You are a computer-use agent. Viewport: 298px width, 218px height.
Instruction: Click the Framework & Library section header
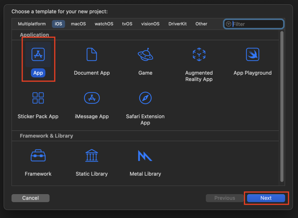(x=46, y=136)
